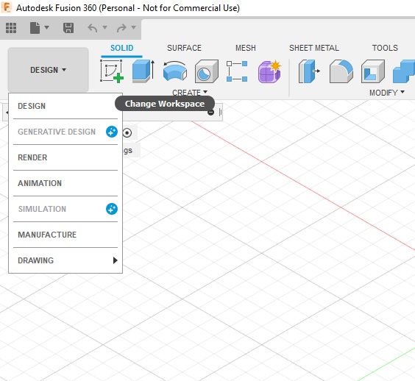Click the Save floppy disk icon
The image size is (415, 381).
click(68, 28)
